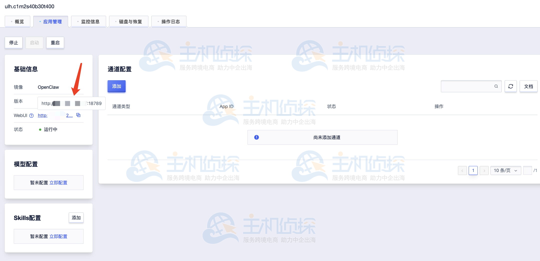Add a new channel in 通道配置
The width and height of the screenshot is (540, 261).
click(117, 86)
